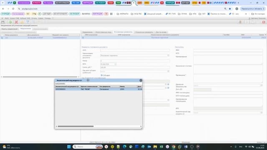Click 'БЕЗ ФТ В РАБОТЕ' tab group label
Screen dimensions: 267x150
62,3
